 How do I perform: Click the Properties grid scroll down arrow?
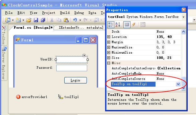[184, 88]
